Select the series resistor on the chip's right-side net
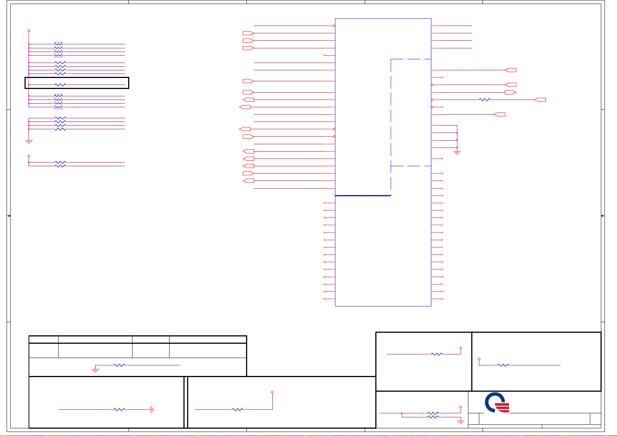This screenshot has width=617, height=436. coord(485,100)
